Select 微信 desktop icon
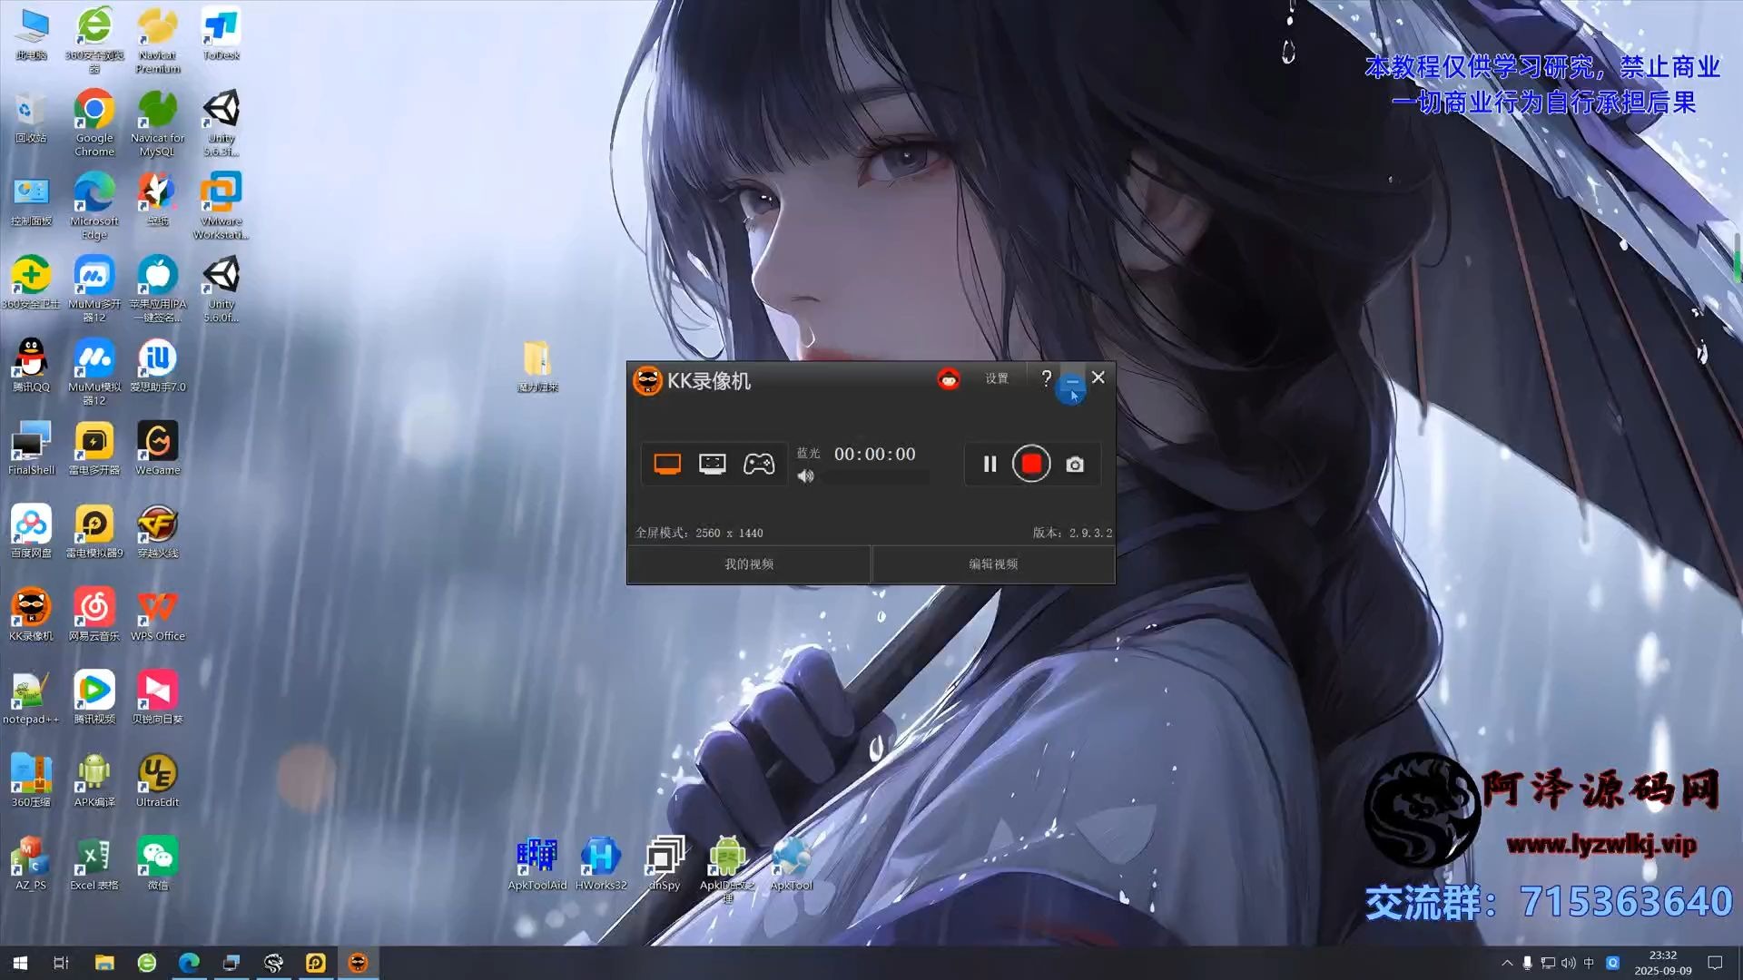 (x=157, y=863)
